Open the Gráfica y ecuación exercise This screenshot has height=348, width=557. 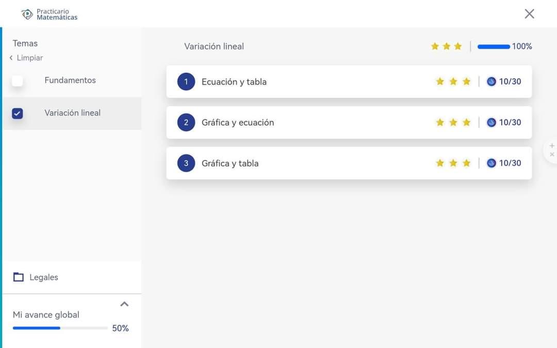pyautogui.click(x=238, y=123)
